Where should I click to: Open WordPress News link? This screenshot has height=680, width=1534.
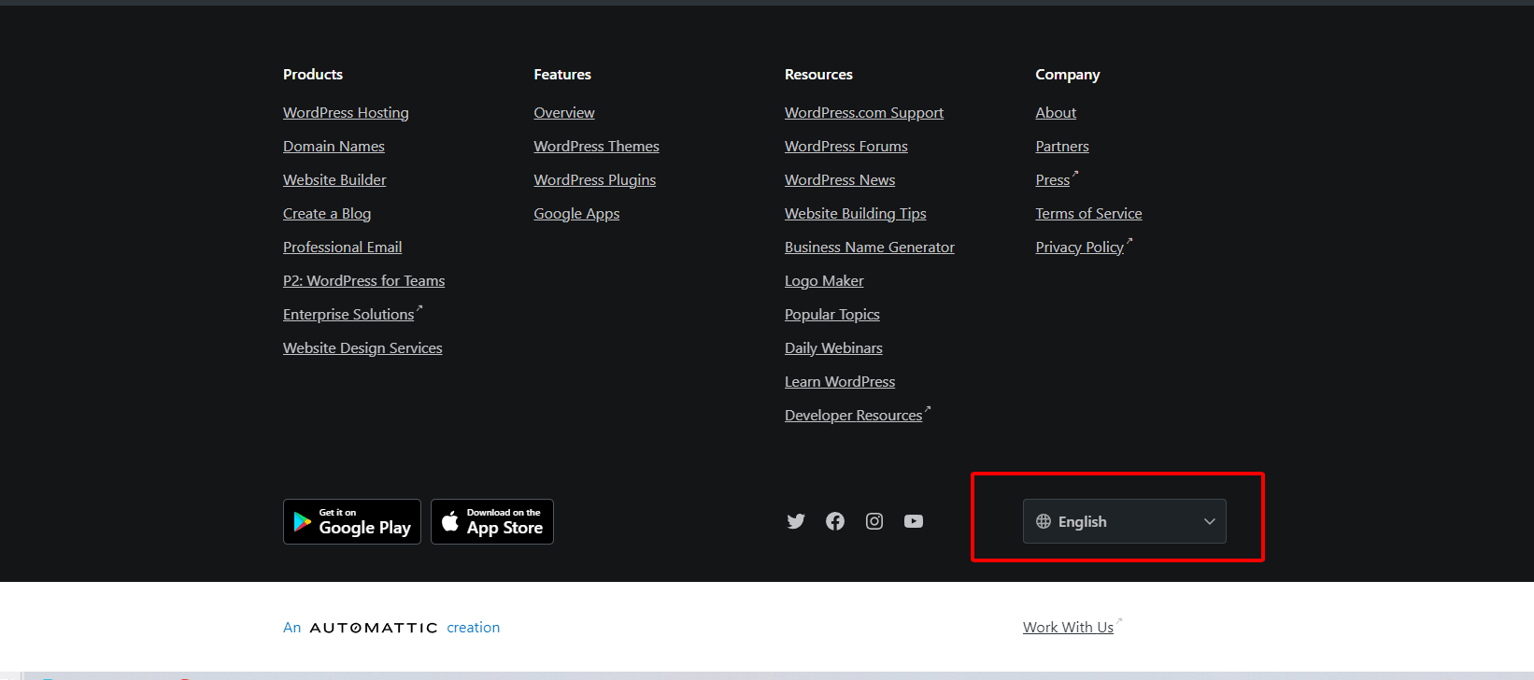click(x=840, y=180)
